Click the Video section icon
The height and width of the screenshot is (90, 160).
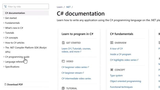[63, 61]
